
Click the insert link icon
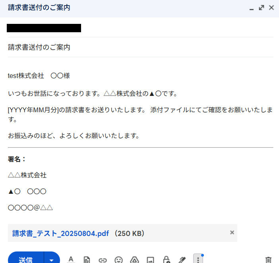pyautogui.click(x=103, y=260)
